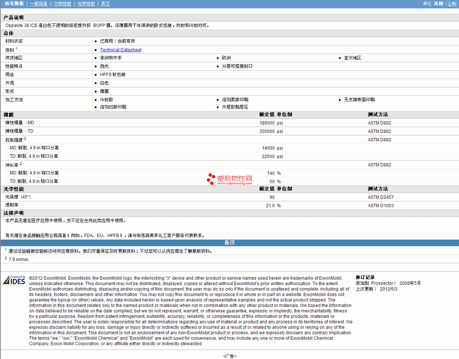This screenshot has height=359, width=459.
Task: Click the red-dot 塑胶物性网 watermark logo
Action: [x=229, y=178]
